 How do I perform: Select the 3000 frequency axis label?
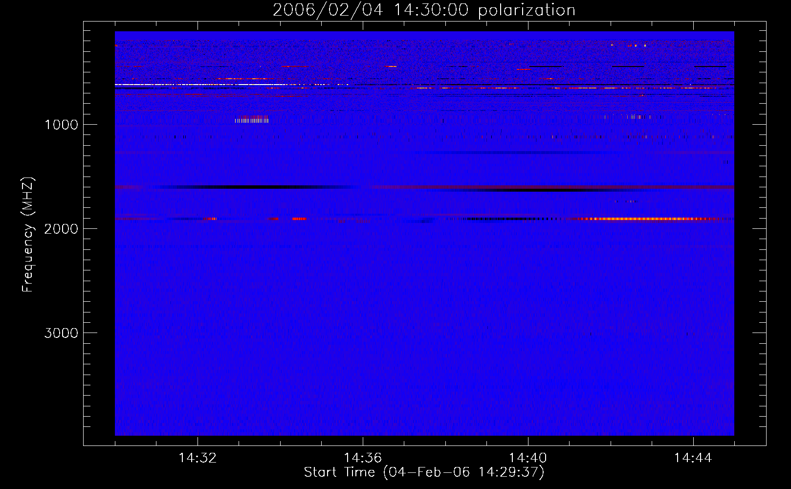61,333
